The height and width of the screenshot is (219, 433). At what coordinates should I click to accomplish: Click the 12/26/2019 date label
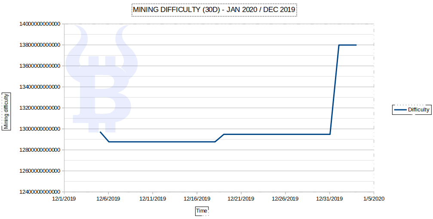point(285,198)
